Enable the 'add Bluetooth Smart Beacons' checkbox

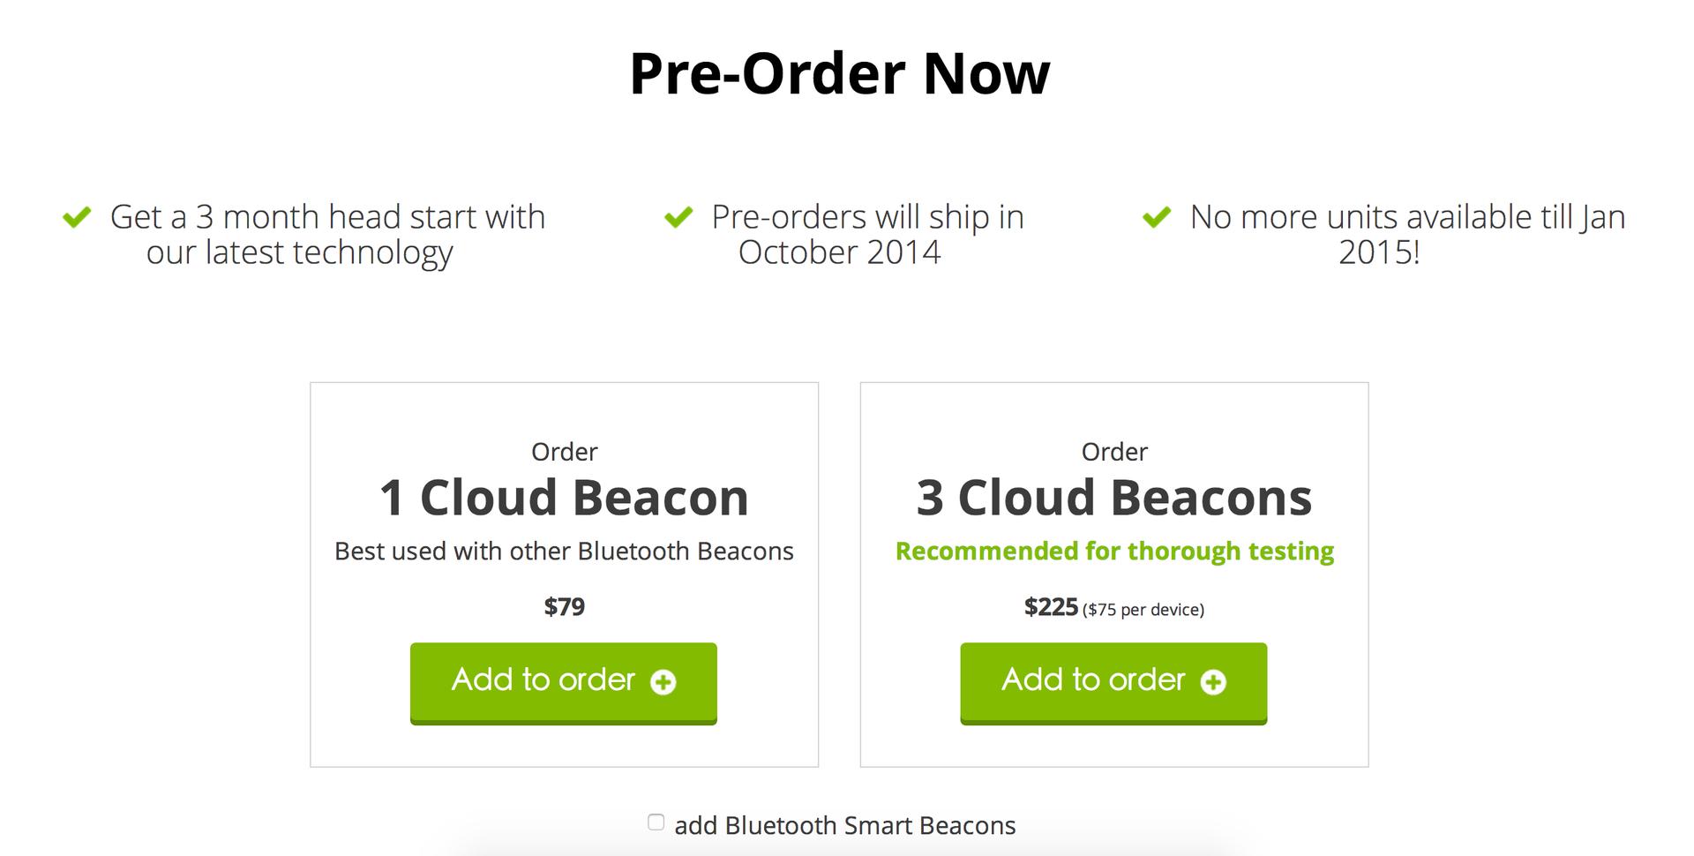[656, 822]
